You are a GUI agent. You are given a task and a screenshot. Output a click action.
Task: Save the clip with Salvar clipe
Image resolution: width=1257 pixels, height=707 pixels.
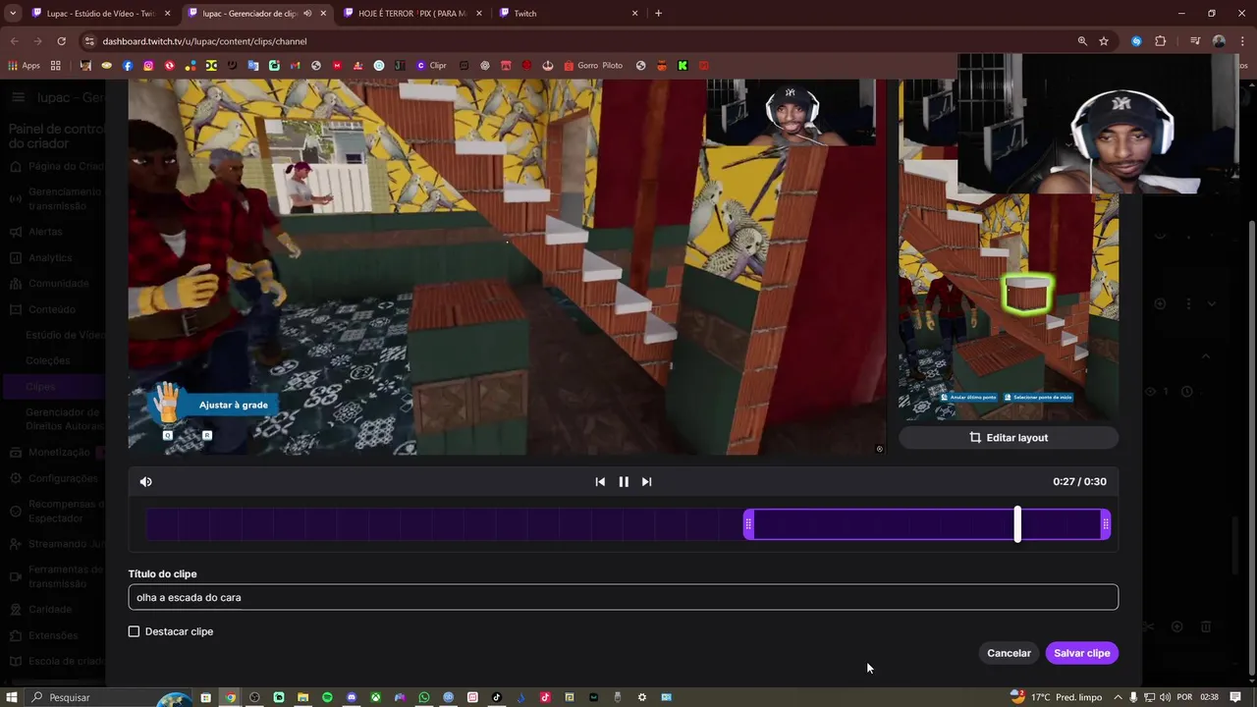point(1082,653)
